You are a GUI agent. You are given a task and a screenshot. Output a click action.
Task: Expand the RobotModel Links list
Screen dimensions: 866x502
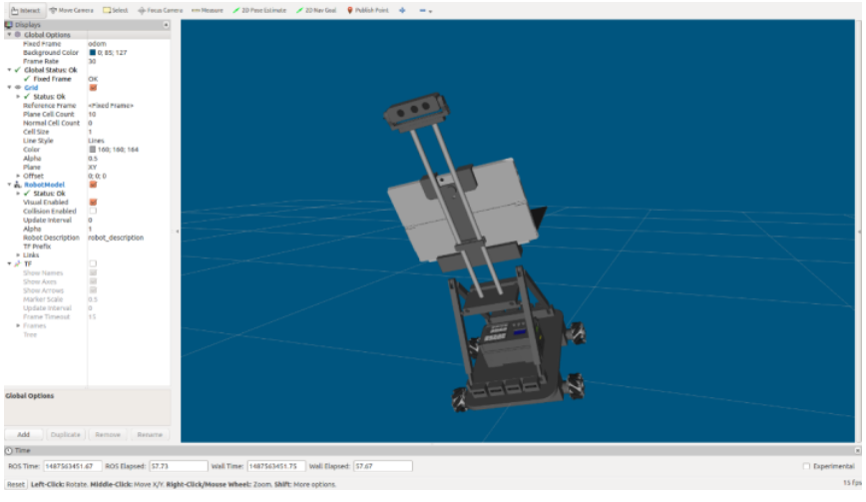[x=18, y=255]
